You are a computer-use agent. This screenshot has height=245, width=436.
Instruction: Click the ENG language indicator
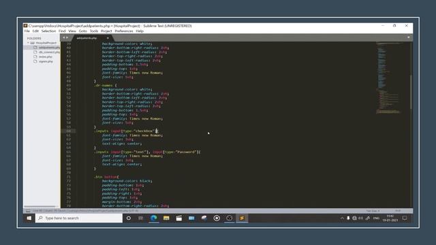(376, 218)
